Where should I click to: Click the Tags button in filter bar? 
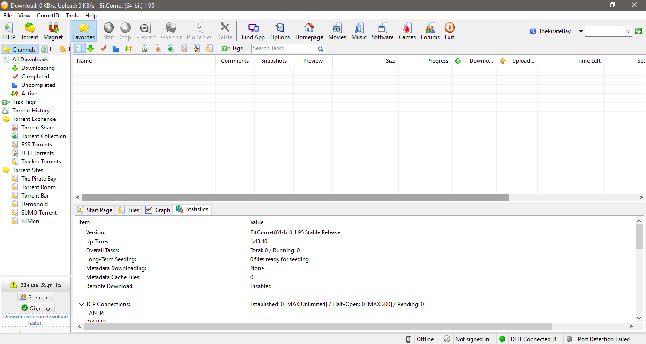(232, 48)
